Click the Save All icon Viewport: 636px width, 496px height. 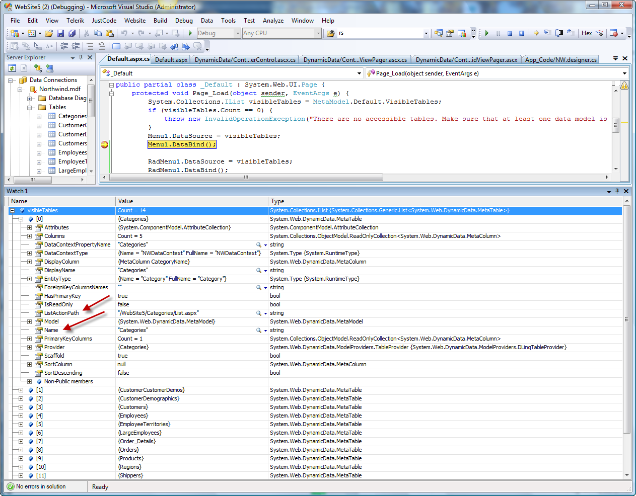(72, 33)
